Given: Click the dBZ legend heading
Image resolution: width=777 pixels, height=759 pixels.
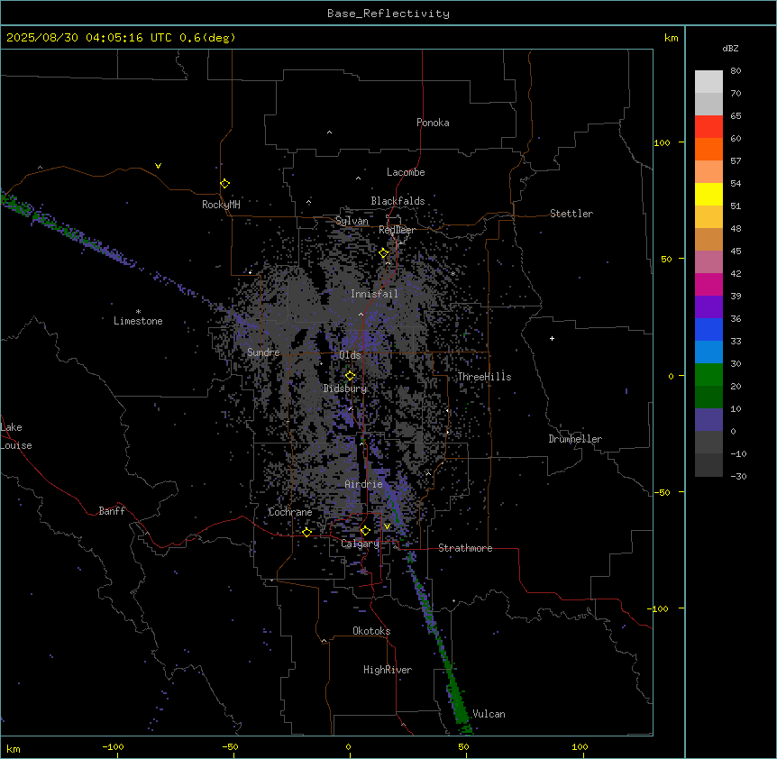Looking at the screenshot, I should (x=730, y=48).
